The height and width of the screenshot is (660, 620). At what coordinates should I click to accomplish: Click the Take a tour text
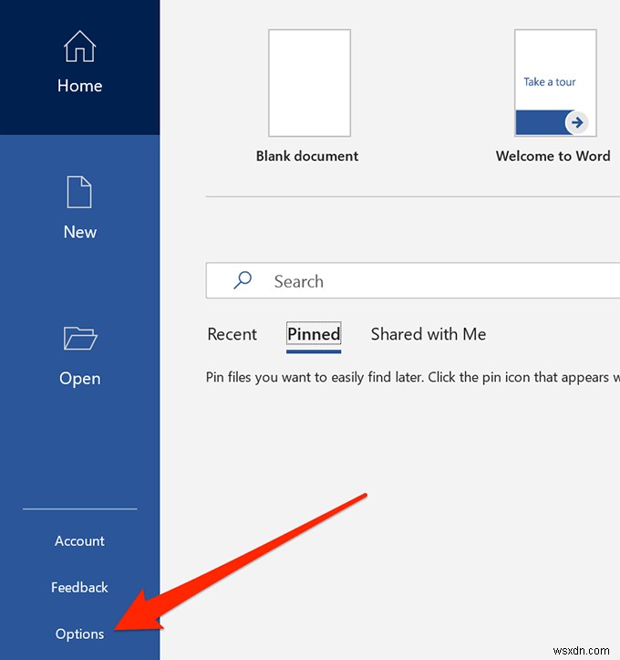[550, 81]
